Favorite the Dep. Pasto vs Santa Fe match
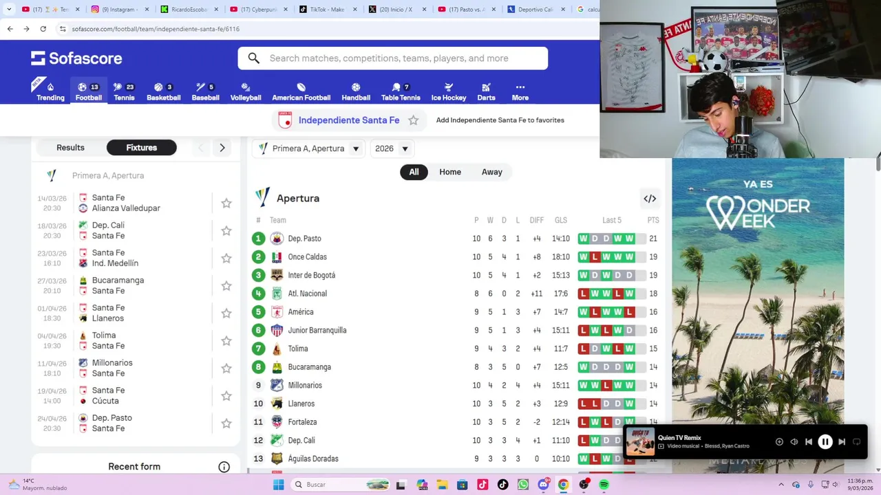 [226, 423]
